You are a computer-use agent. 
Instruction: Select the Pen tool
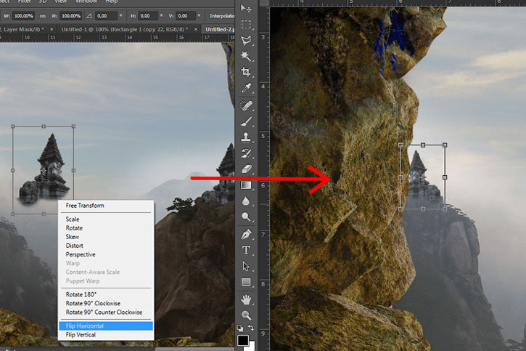(246, 234)
